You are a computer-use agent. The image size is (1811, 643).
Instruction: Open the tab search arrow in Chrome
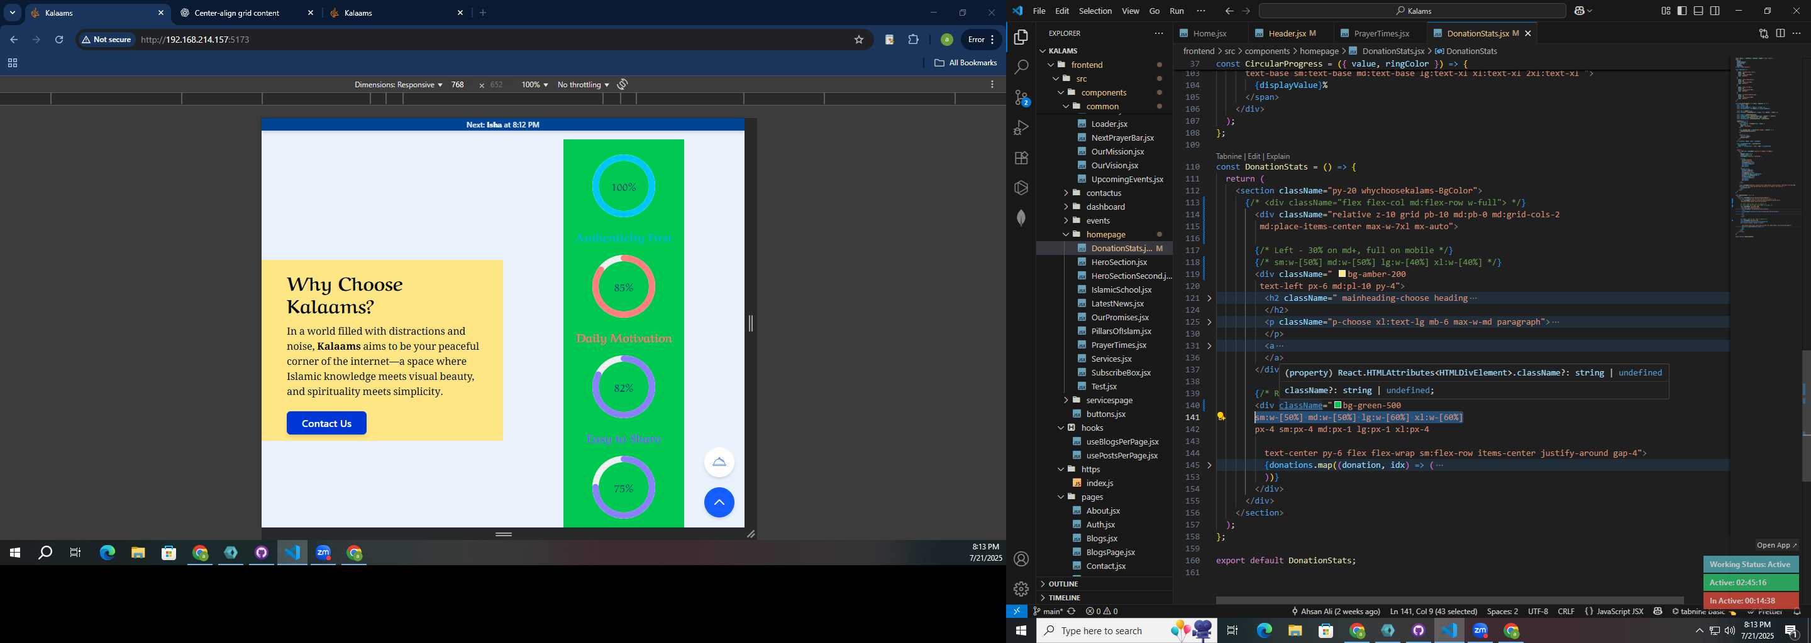(12, 13)
